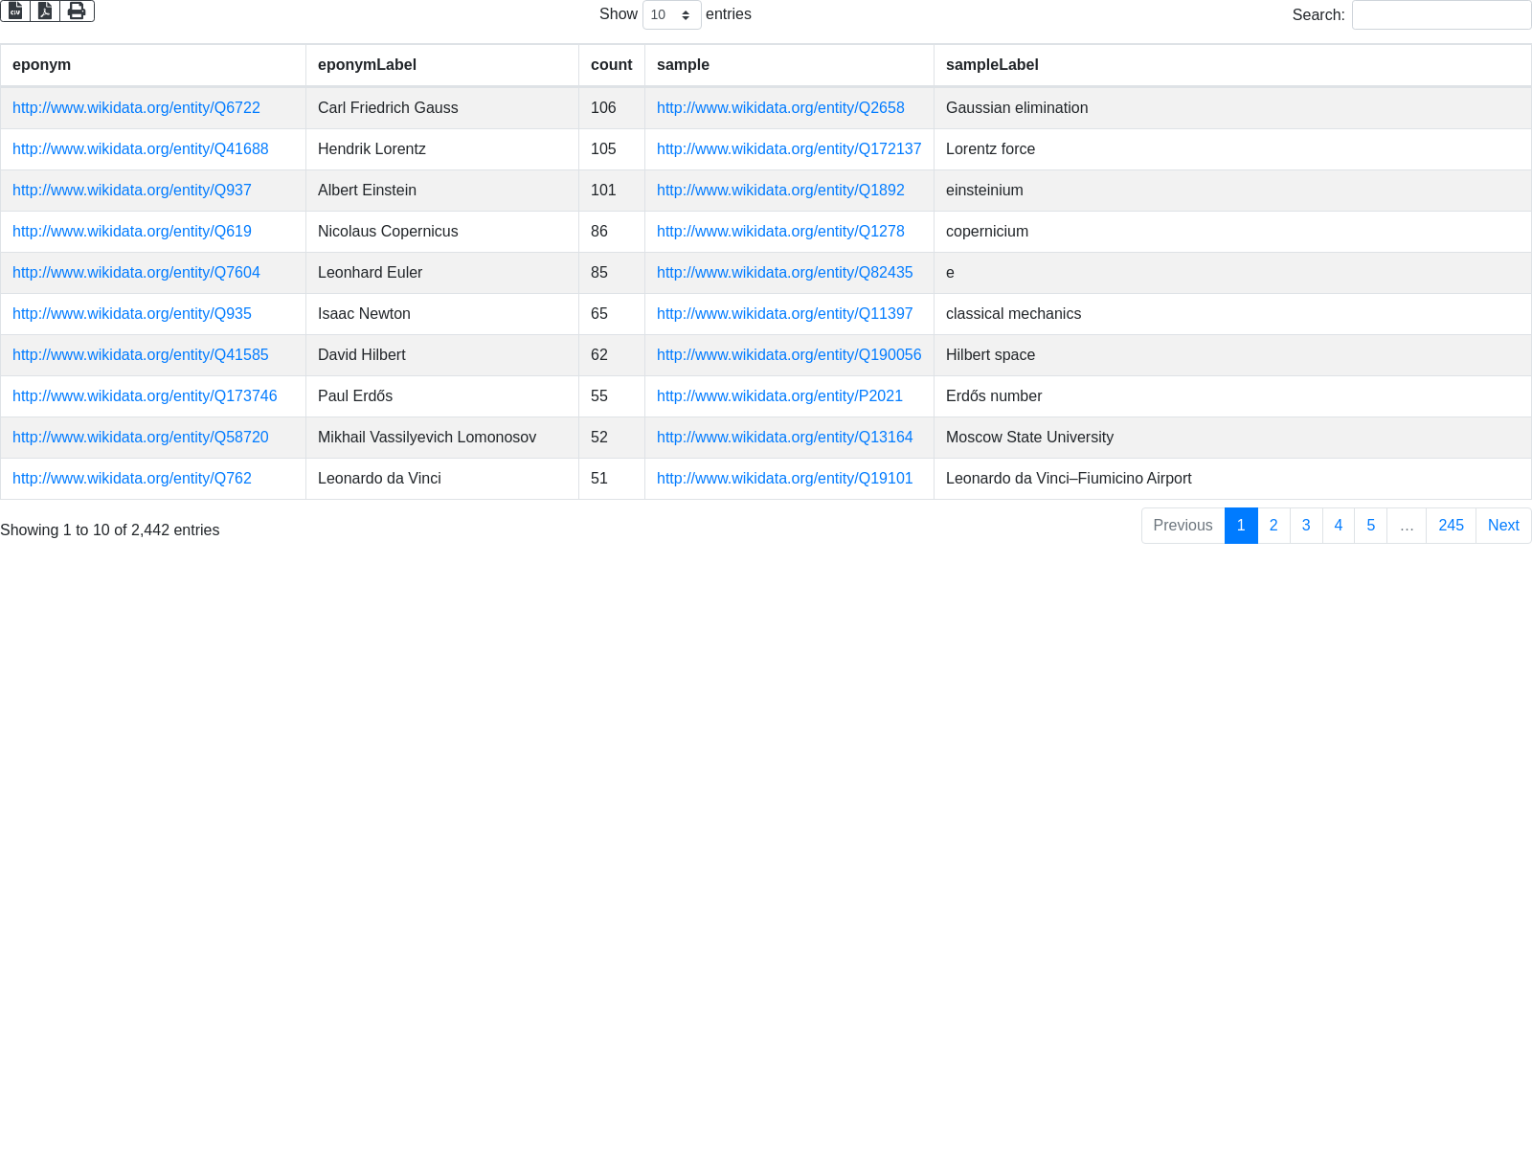1532x1149 pixels.
Task: Open Erdős number property link P2021
Action: pos(779,396)
